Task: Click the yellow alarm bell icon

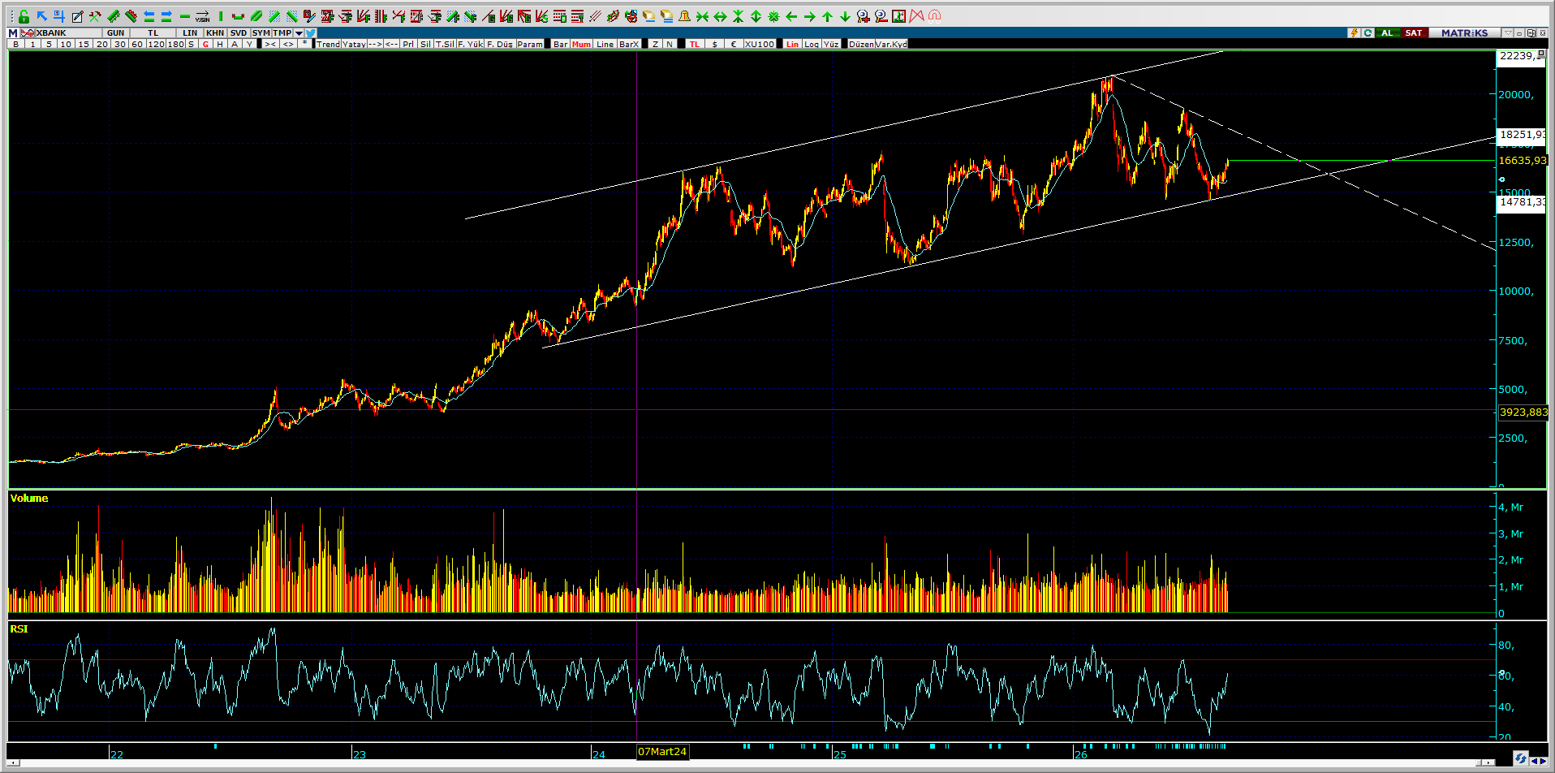Action: tap(684, 16)
